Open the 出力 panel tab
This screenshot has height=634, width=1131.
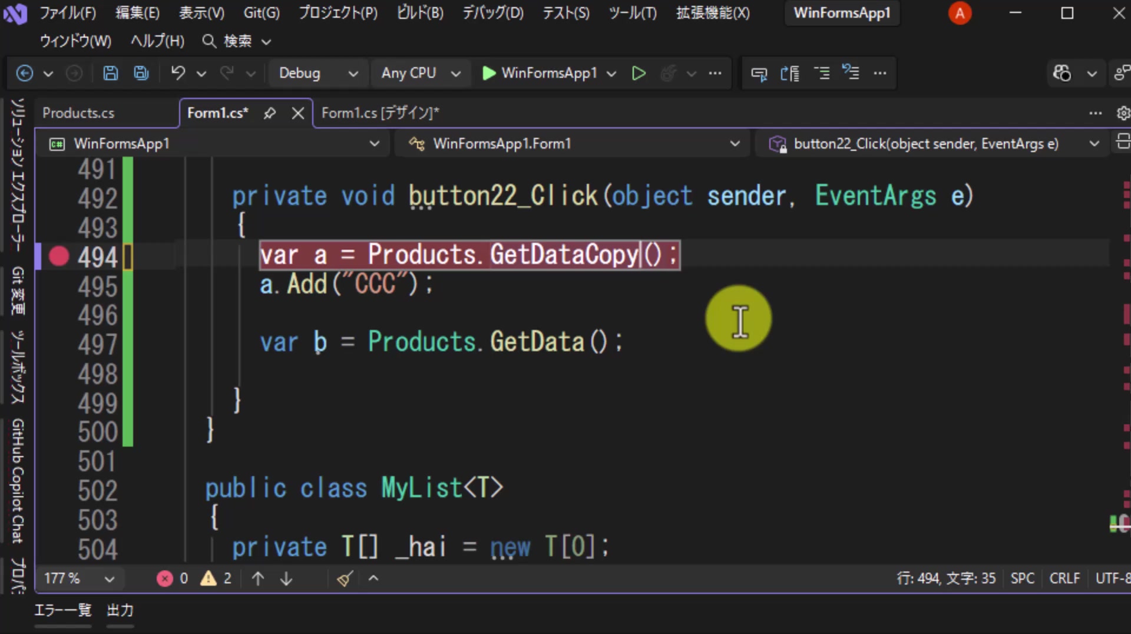(120, 610)
